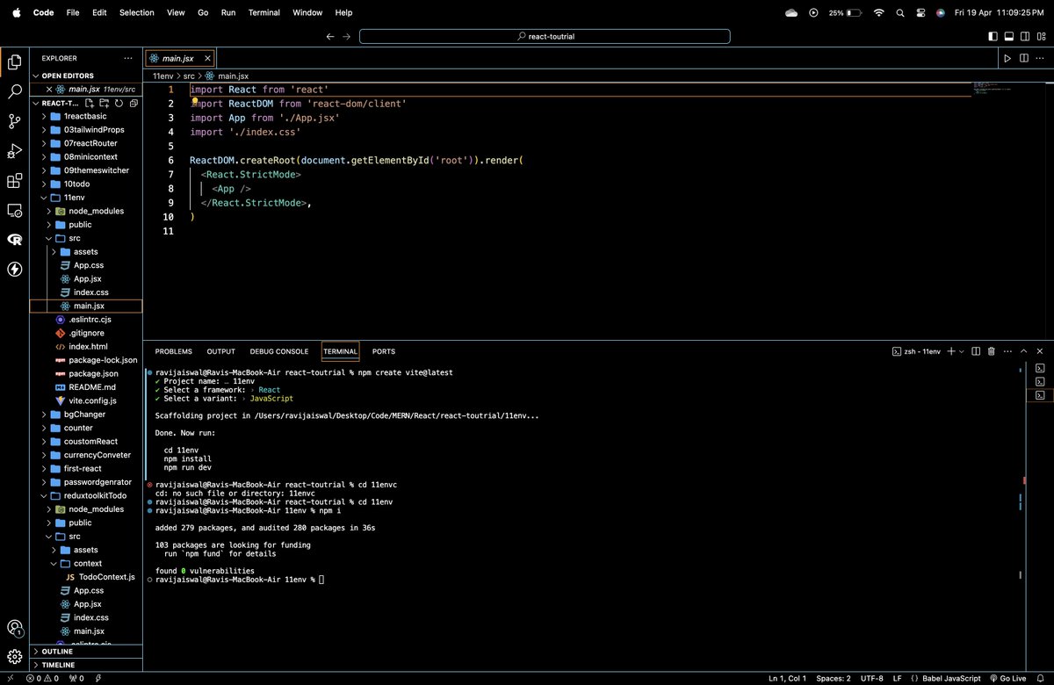Toggle the bottom panel visibility
The height and width of the screenshot is (685, 1054).
(1009, 37)
